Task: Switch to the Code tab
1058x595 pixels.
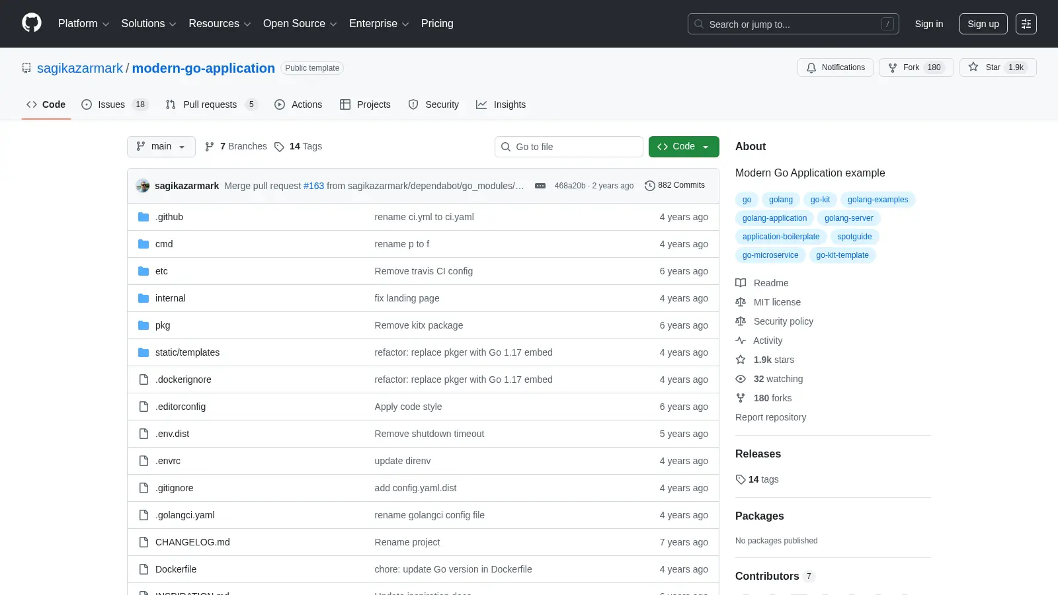Action: 46,104
